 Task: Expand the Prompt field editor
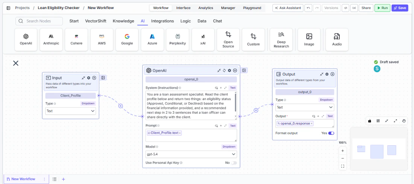225,126
